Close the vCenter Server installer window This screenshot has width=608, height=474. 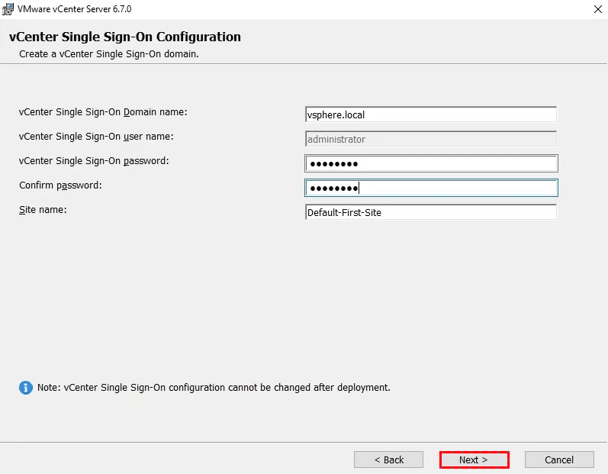[x=595, y=9]
